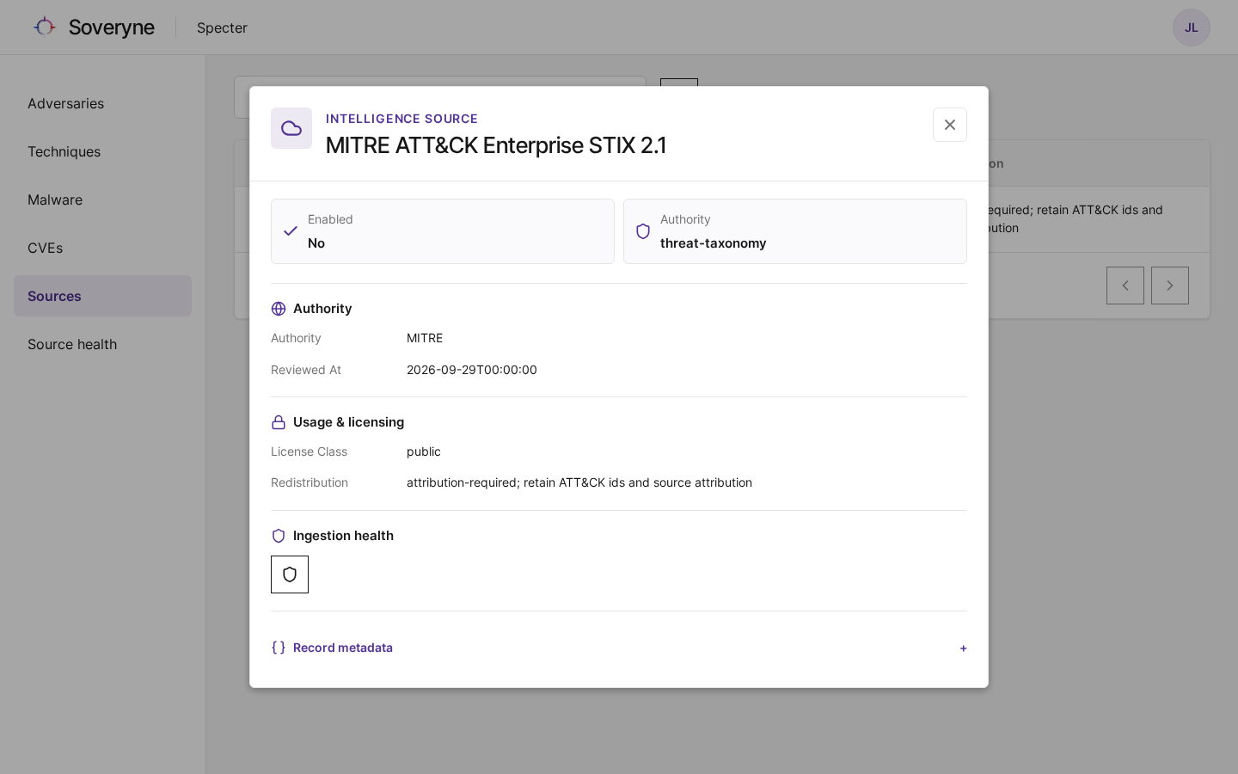
Task: Click the MITRE authority value
Action: (425, 338)
